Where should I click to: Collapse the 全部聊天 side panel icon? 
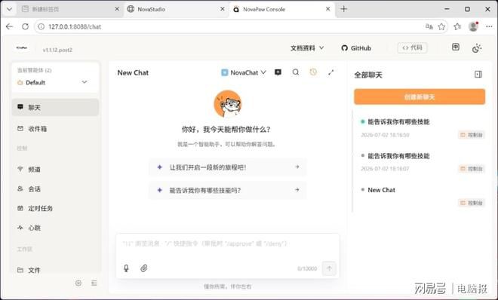point(478,74)
